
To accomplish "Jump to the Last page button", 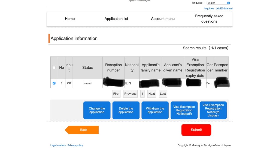I will [163, 94].
